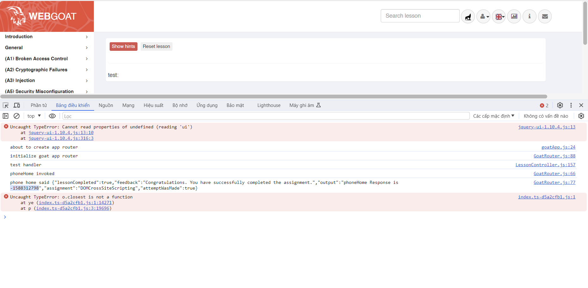Toggle the live expression eye icon

[52, 116]
